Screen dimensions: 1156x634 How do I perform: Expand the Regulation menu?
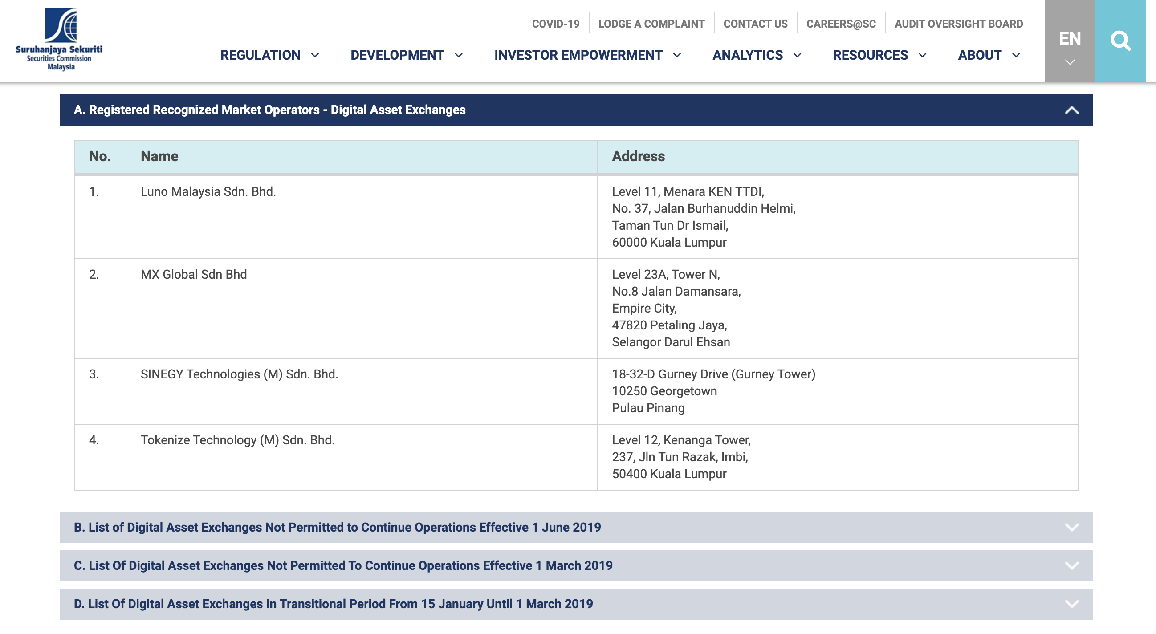tap(269, 55)
